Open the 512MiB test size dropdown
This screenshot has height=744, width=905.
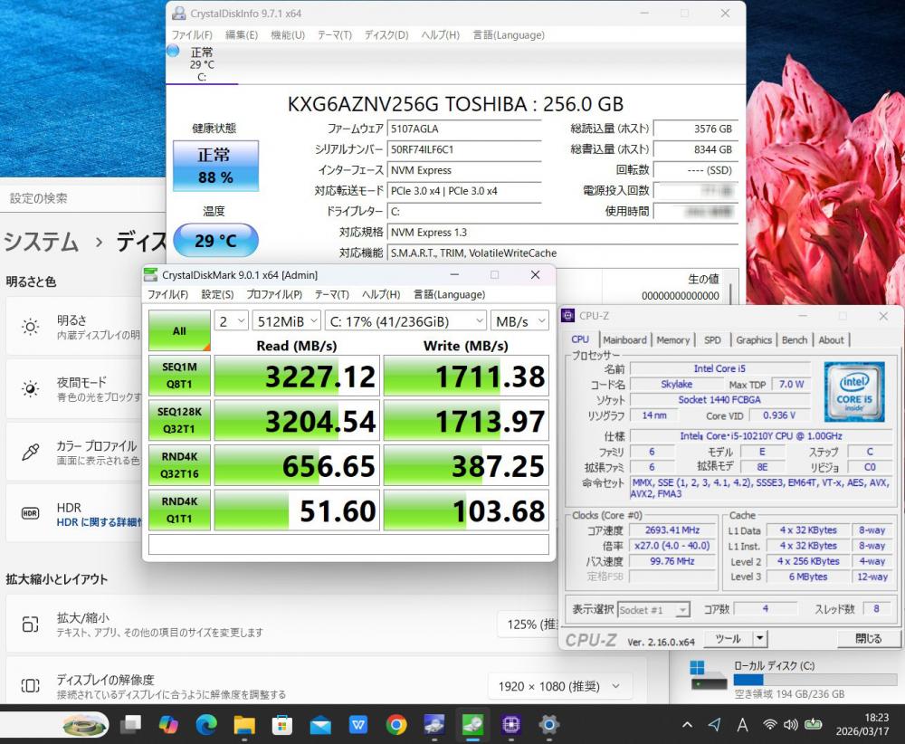pos(286,320)
